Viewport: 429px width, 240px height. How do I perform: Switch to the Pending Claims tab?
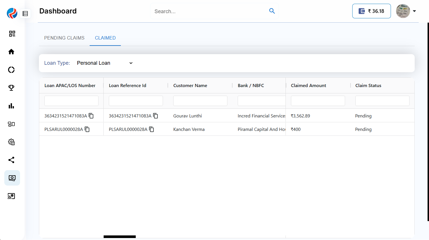coord(64,38)
